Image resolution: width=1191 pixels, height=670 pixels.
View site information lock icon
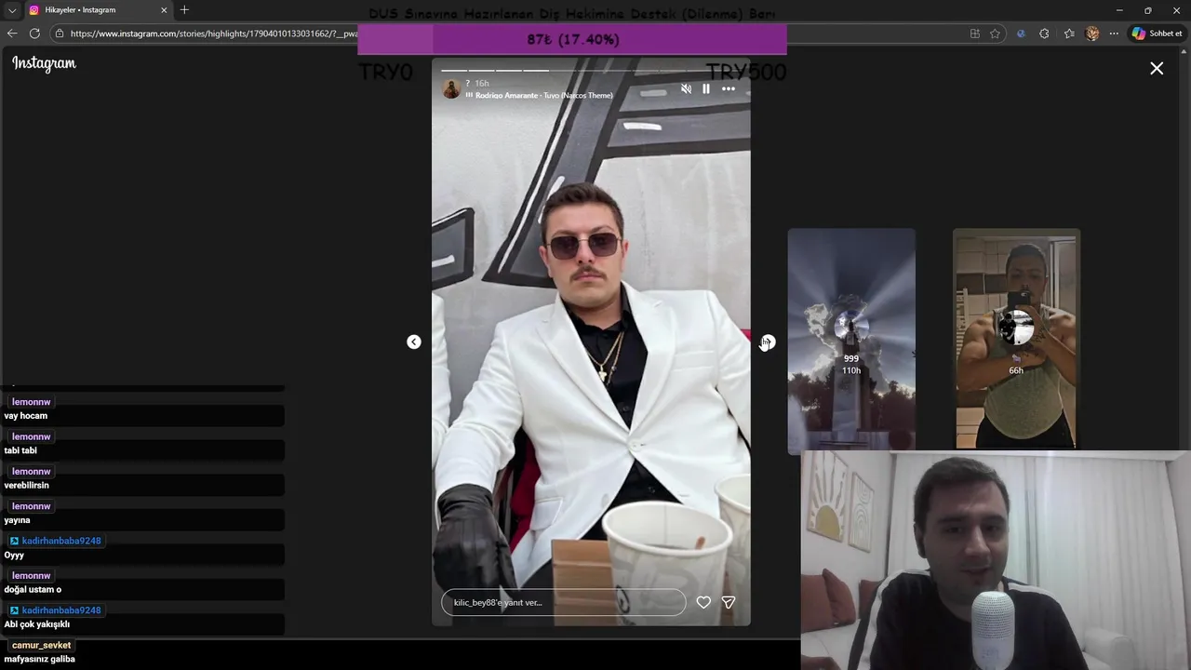(60, 33)
